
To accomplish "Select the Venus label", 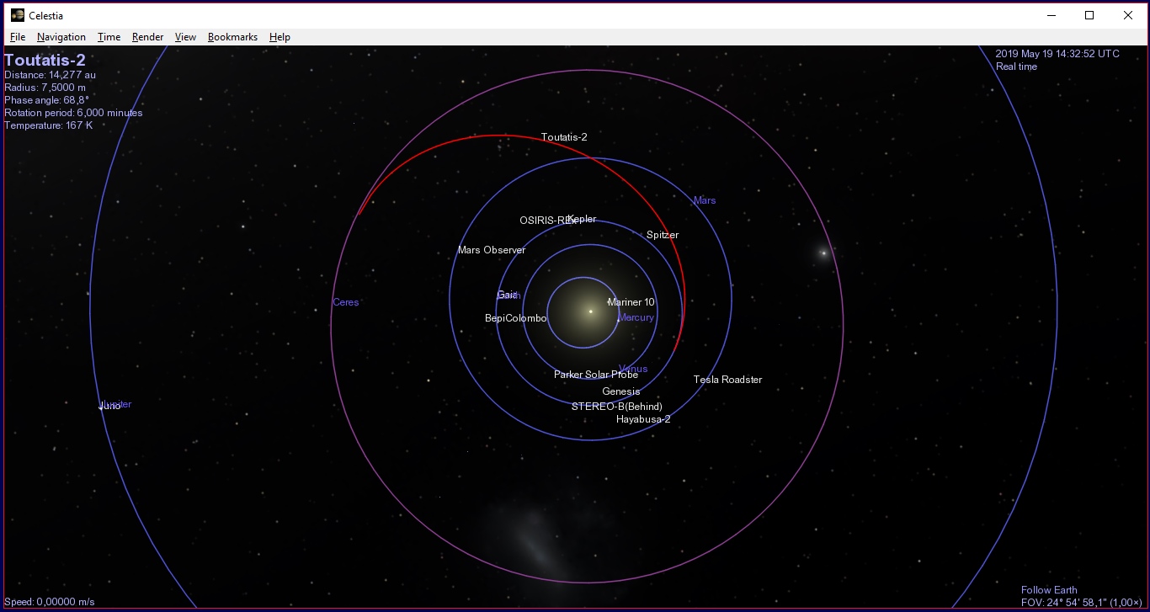I will coord(634,369).
